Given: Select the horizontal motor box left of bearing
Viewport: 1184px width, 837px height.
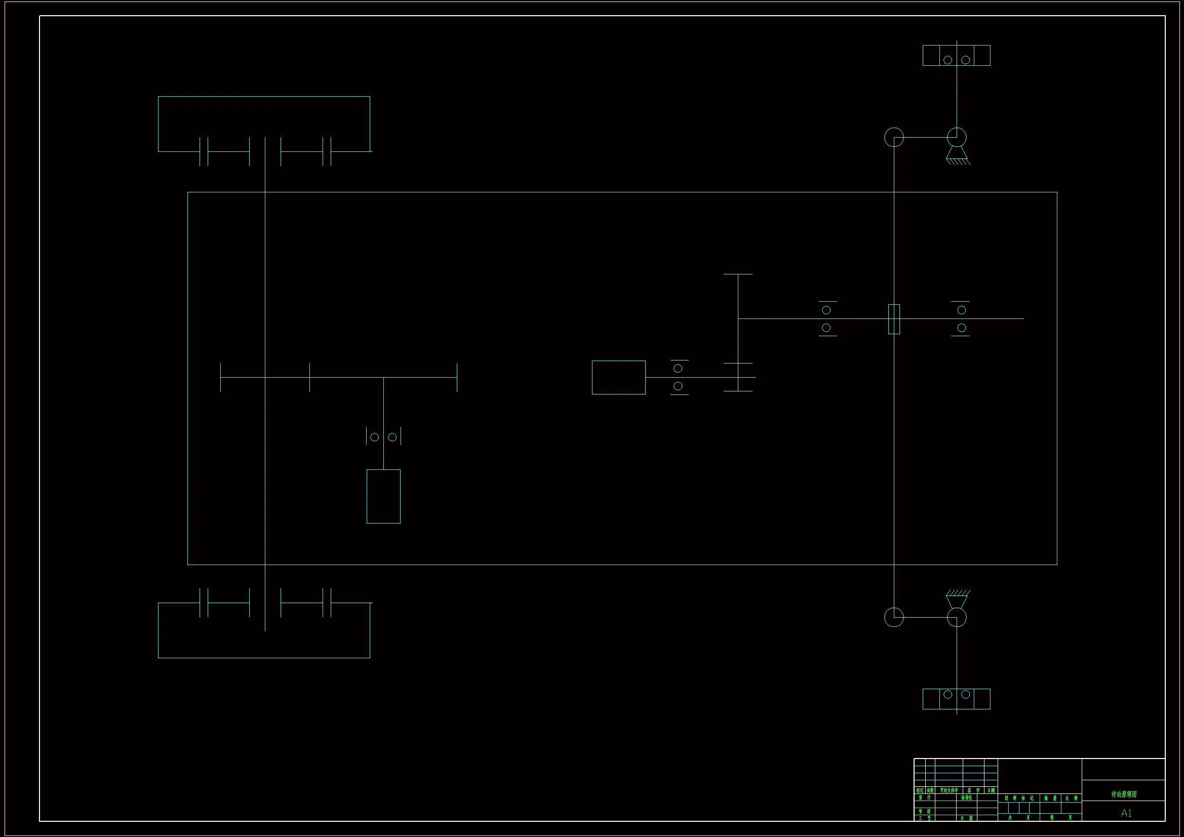Looking at the screenshot, I should [618, 378].
